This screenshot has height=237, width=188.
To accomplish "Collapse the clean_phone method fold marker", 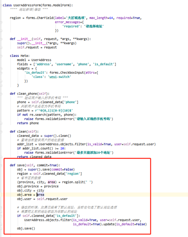I will click(x=1, y=94).
